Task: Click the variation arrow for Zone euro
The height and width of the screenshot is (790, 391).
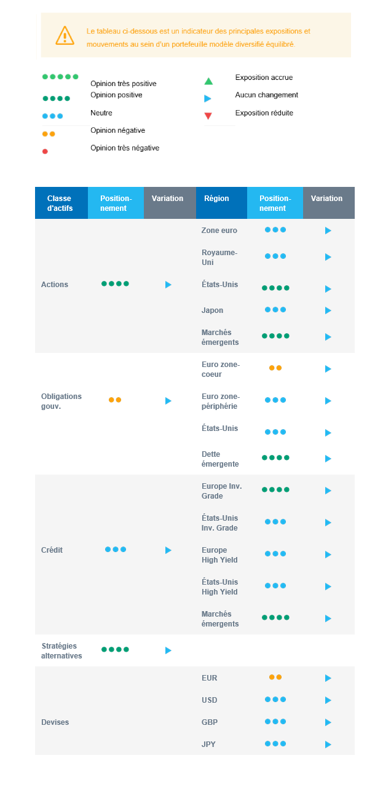Action: [x=328, y=231]
